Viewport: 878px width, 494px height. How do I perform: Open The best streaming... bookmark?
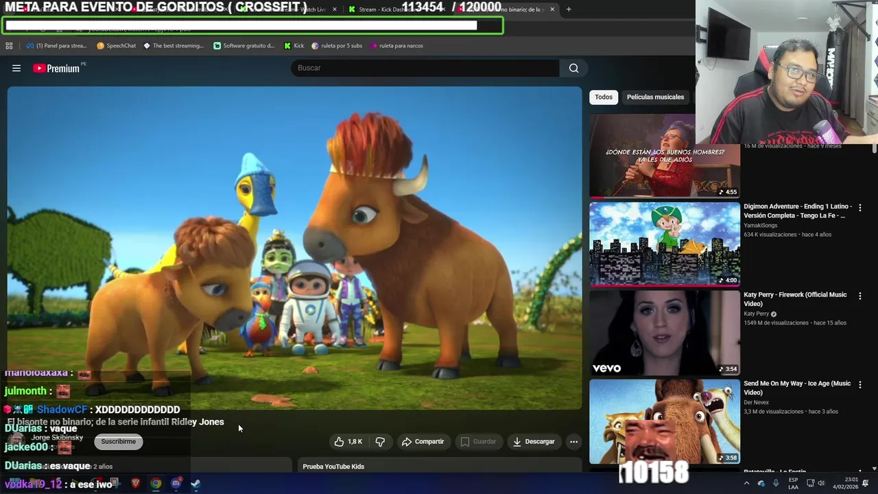pyautogui.click(x=174, y=46)
